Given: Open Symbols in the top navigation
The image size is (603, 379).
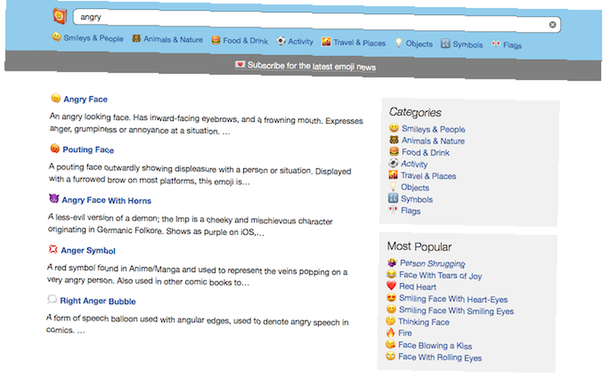Looking at the screenshot, I should click(468, 45).
